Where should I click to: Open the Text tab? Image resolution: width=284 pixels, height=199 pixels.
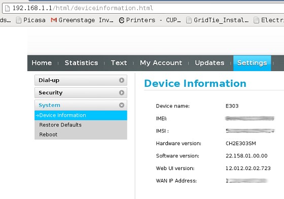pyautogui.click(x=119, y=63)
